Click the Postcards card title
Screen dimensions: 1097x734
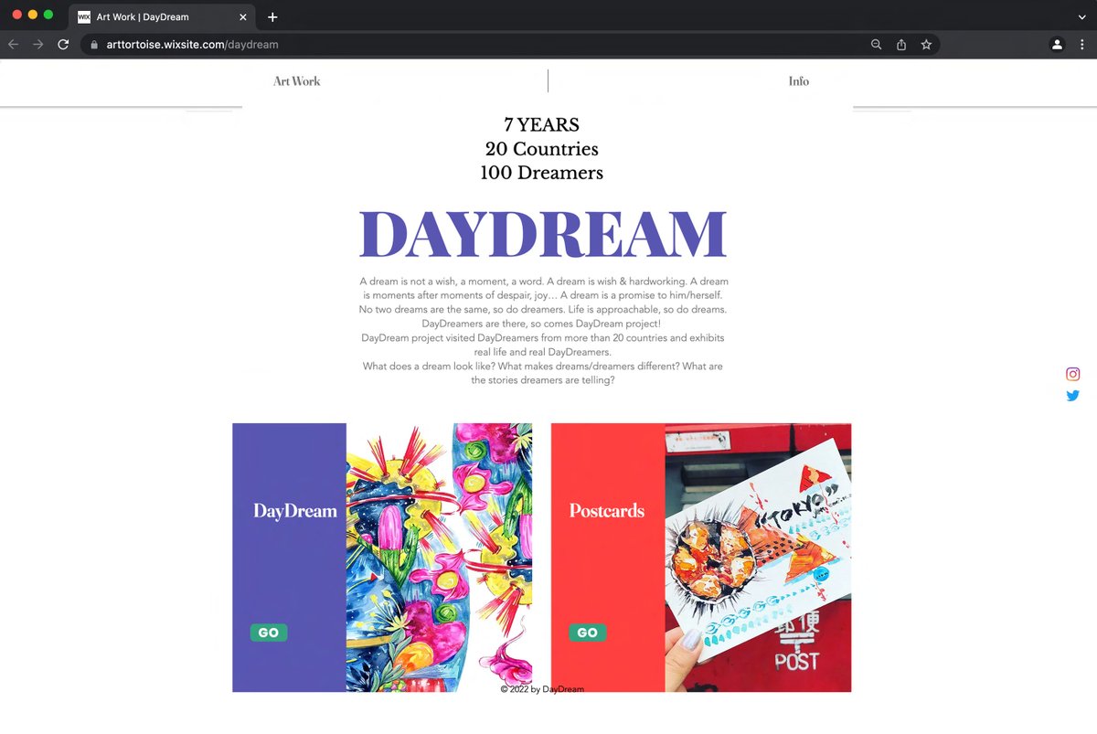(607, 511)
